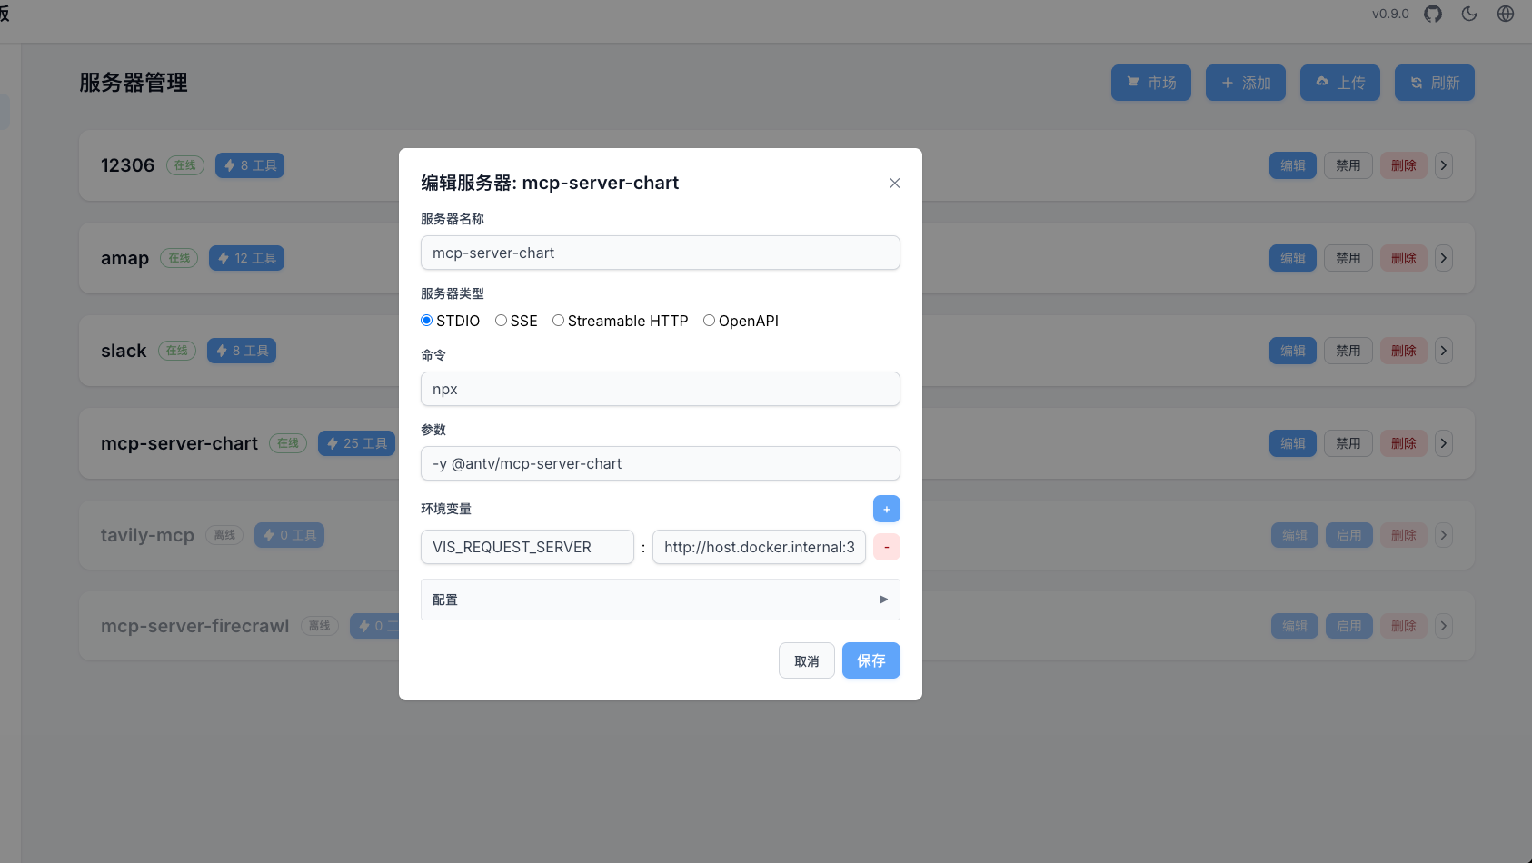Click the 服务器管理 page heading
This screenshot has height=863, width=1532.
(x=134, y=83)
